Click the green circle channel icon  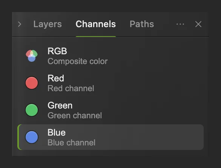click(32, 110)
